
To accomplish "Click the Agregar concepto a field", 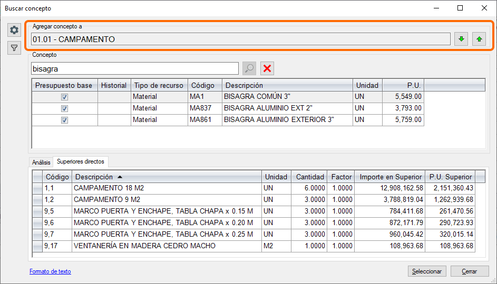I will point(240,39).
